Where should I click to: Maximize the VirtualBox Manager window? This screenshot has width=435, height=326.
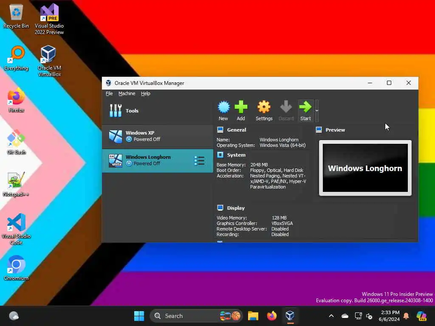coord(389,83)
